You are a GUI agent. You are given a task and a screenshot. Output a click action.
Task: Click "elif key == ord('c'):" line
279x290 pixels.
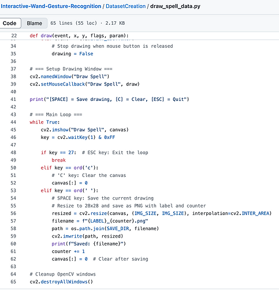coord(69,168)
